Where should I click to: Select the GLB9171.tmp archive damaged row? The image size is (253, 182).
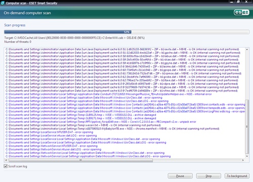pyautogui.click(x=81, y=118)
